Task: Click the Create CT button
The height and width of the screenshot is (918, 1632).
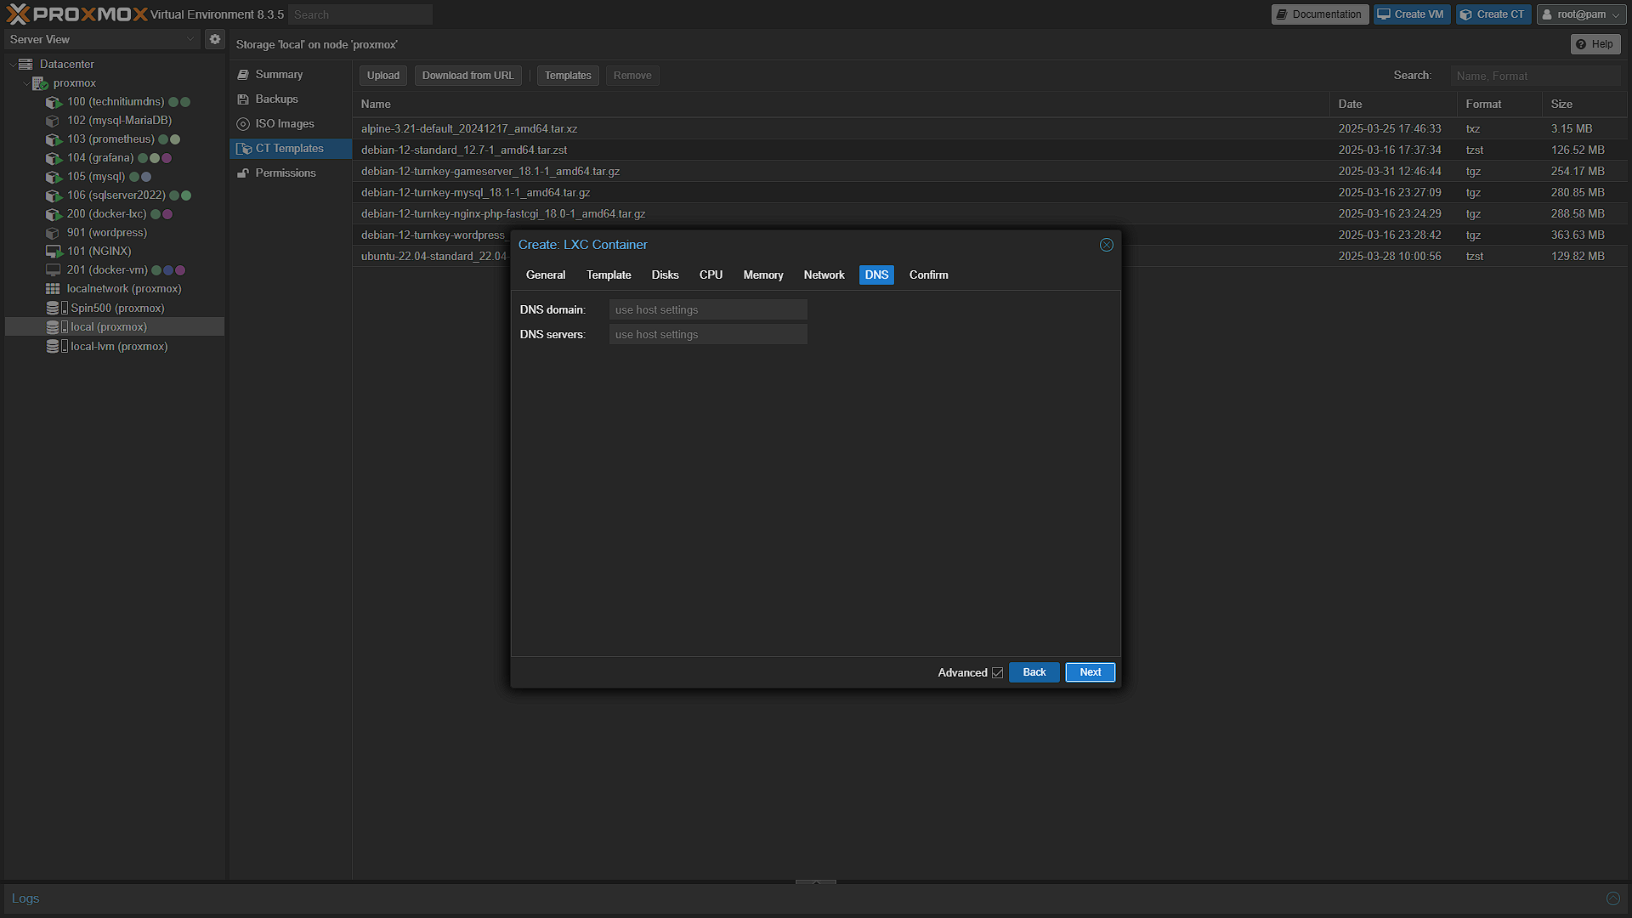Action: pos(1493,14)
